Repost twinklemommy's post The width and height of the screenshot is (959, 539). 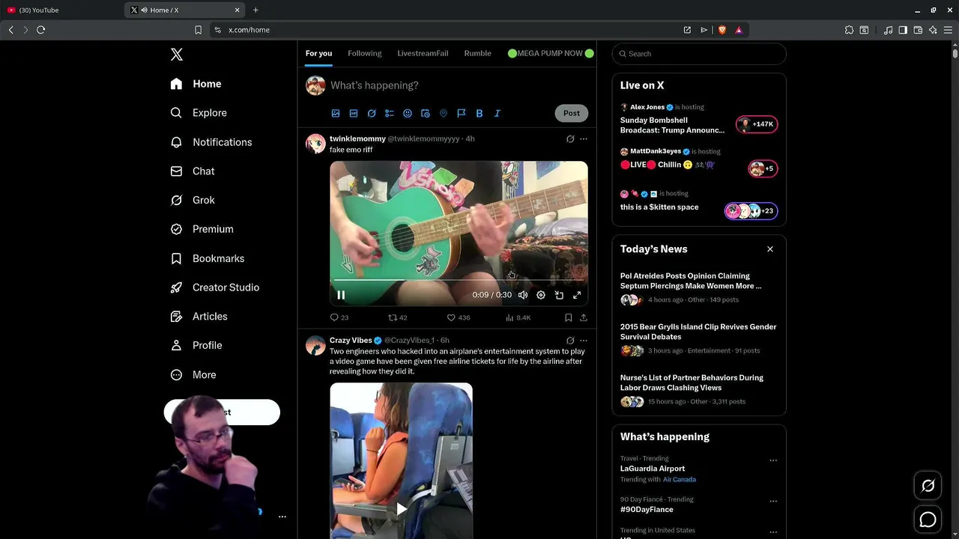point(397,317)
